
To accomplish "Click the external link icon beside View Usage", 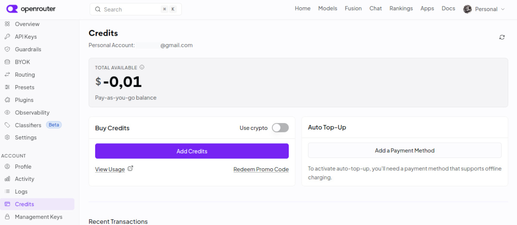I will coord(131,169).
